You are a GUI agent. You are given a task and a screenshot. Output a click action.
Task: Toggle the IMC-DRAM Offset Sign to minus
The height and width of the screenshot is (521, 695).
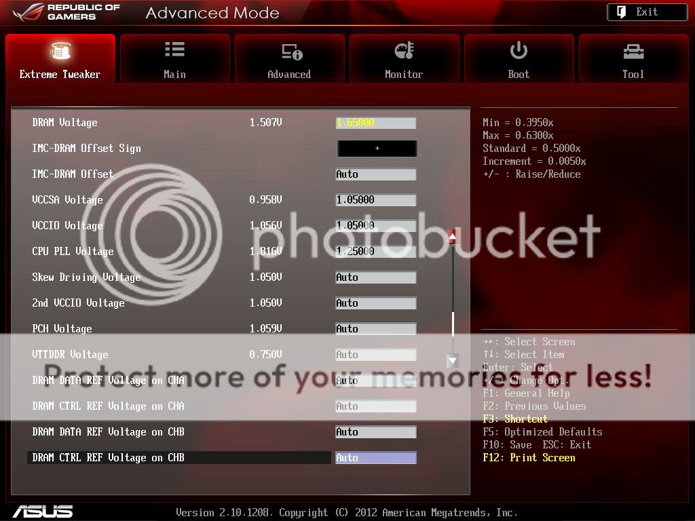377,148
